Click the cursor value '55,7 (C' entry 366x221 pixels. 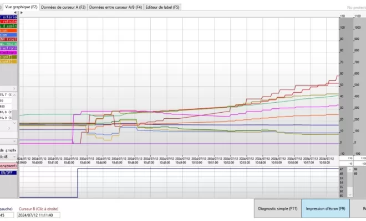6,94
